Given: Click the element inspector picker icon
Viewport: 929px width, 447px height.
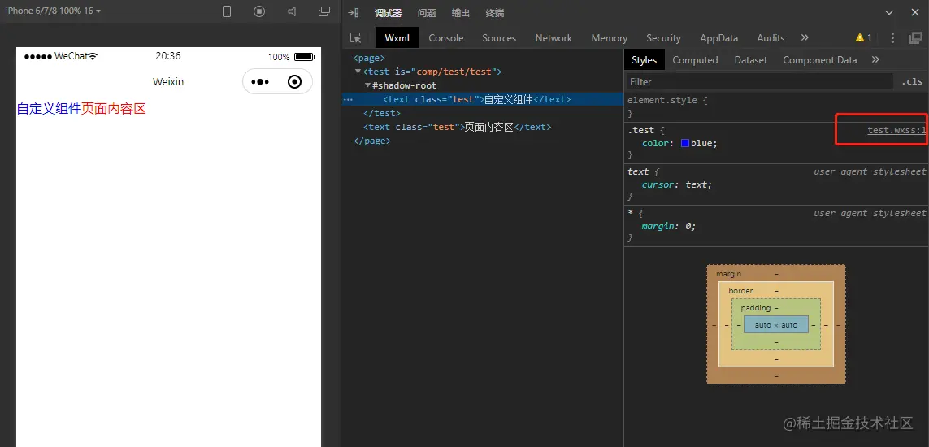Looking at the screenshot, I should [x=355, y=38].
